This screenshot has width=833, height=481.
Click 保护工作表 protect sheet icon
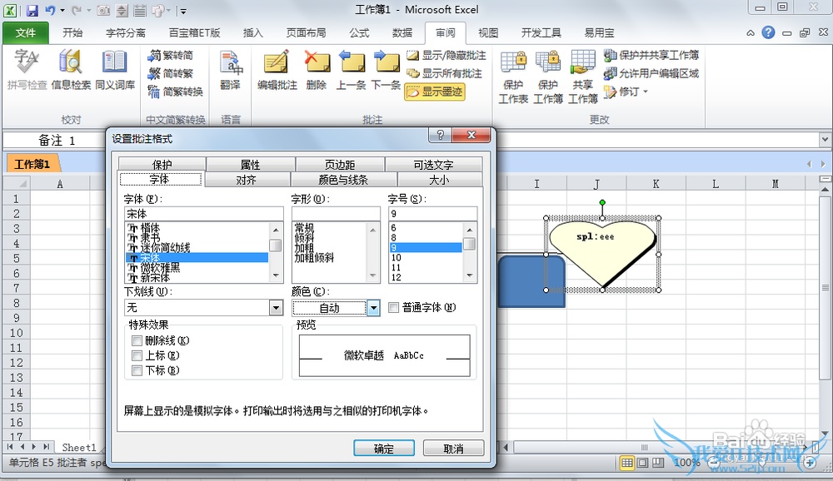pos(513,77)
